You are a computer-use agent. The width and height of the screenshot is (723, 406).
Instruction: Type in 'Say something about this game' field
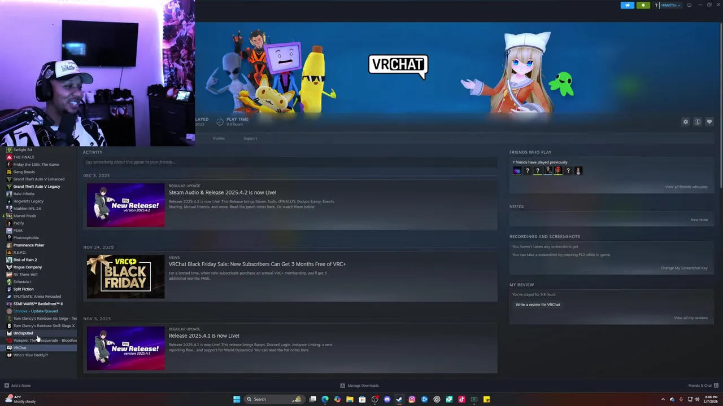coord(290,162)
